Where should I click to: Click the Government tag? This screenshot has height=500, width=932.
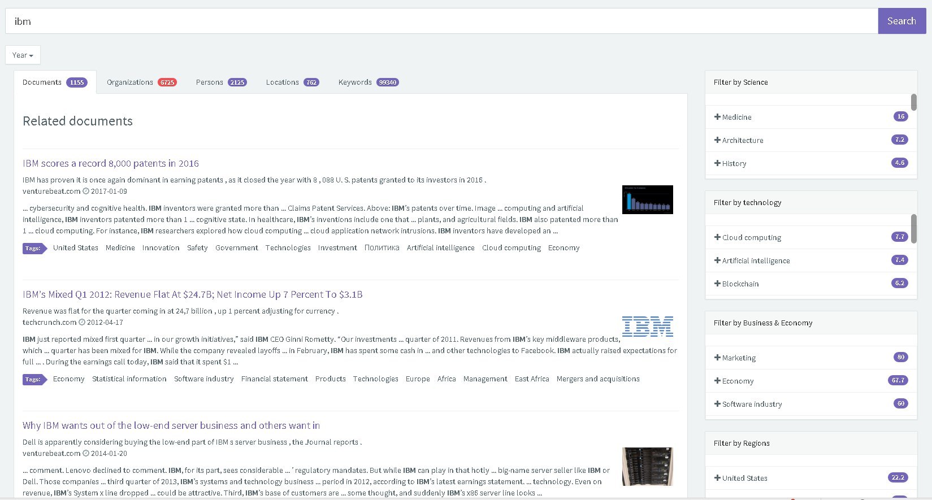[x=237, y=248]
